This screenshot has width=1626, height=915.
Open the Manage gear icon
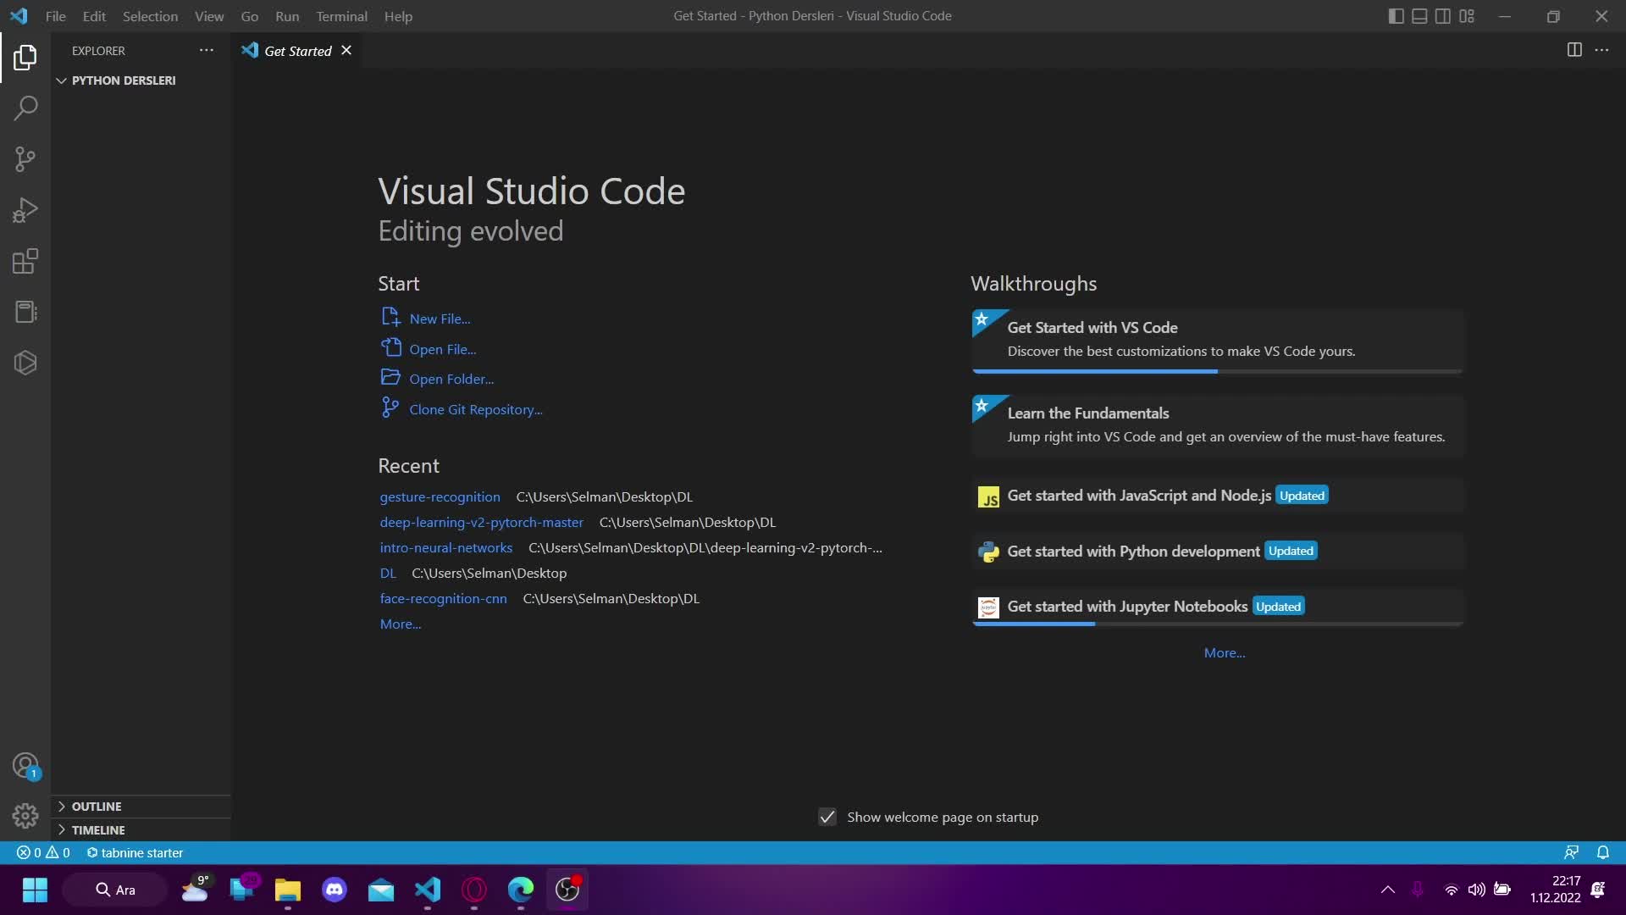pyautogui.click(x=25, y=815)
